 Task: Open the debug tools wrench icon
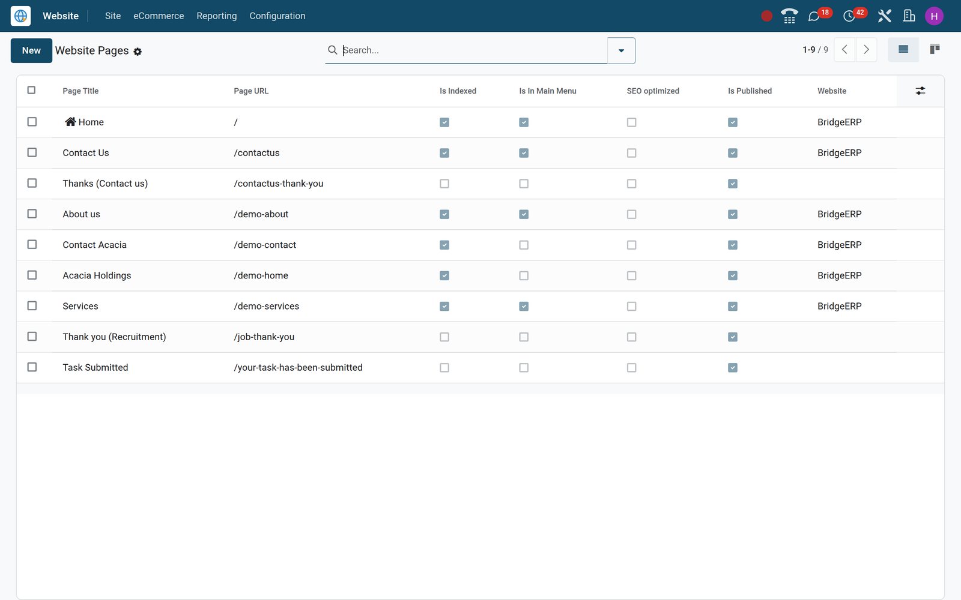point(884,16)
